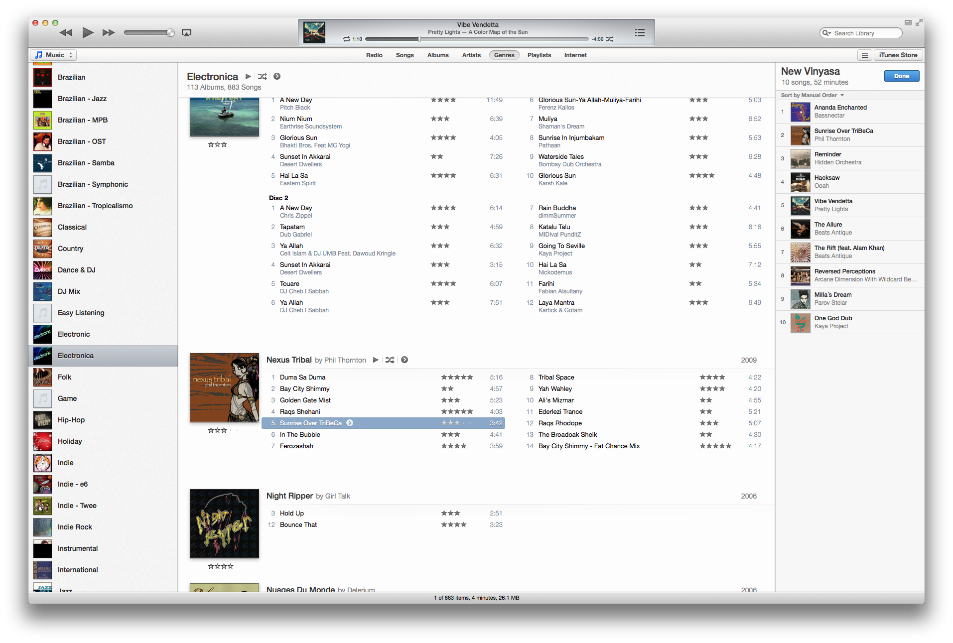Enter full screen mode icon
Screen dimensions: 953x643
(x=918, y=22)
